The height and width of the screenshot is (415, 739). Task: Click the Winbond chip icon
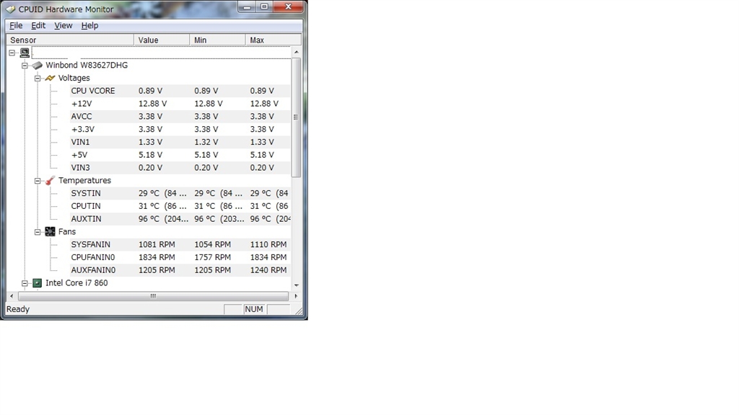click(x=38, y=66)
